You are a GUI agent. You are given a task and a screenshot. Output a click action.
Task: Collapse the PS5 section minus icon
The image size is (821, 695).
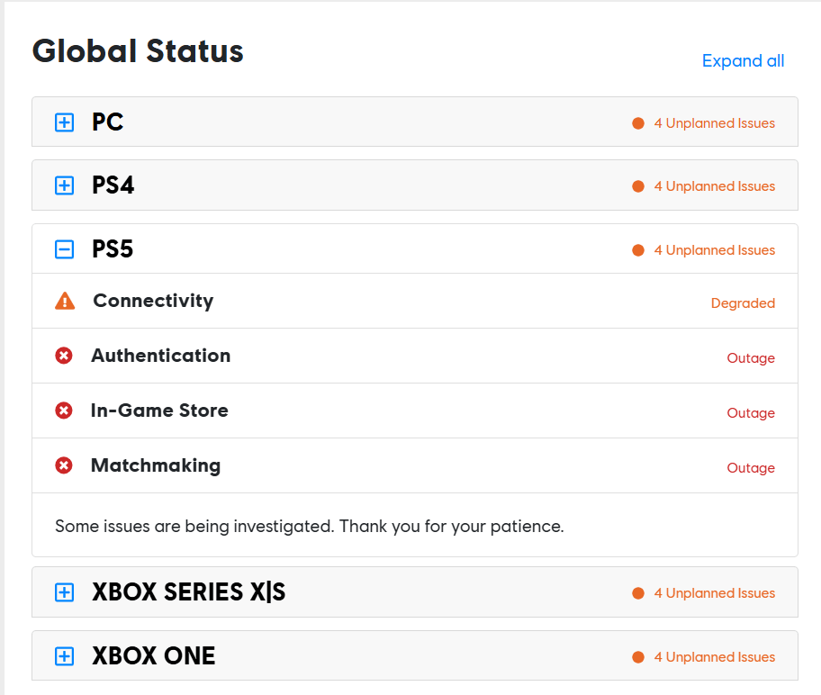pyautogui.click(x=64, y=250)
